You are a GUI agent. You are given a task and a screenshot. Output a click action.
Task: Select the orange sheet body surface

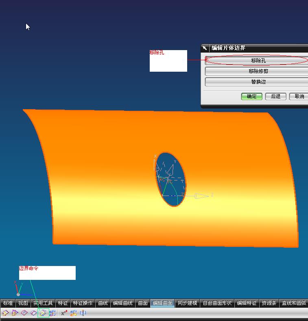tap(102, 174)
